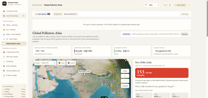Click the NO₂ 12.5 pollutant tile

click(x=180, y=95)
